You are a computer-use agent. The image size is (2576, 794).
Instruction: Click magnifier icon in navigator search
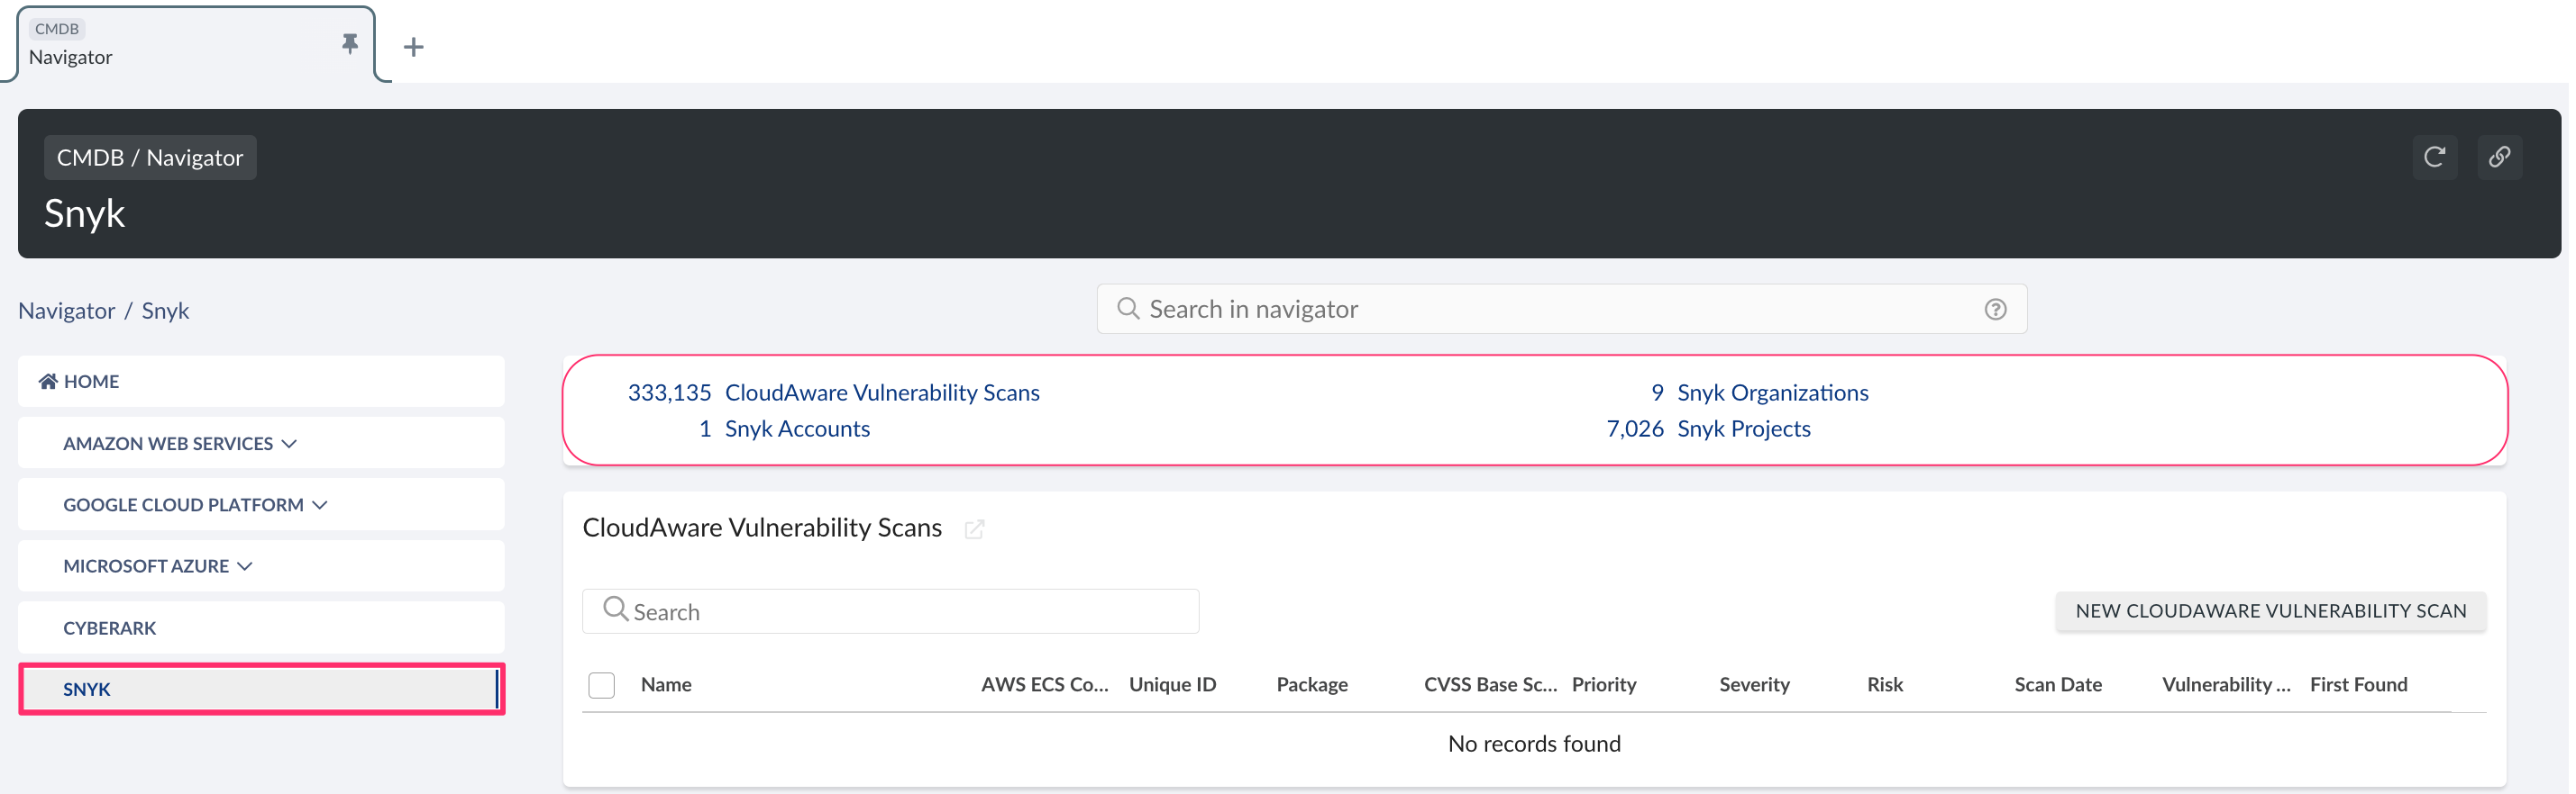point(1127,309)
